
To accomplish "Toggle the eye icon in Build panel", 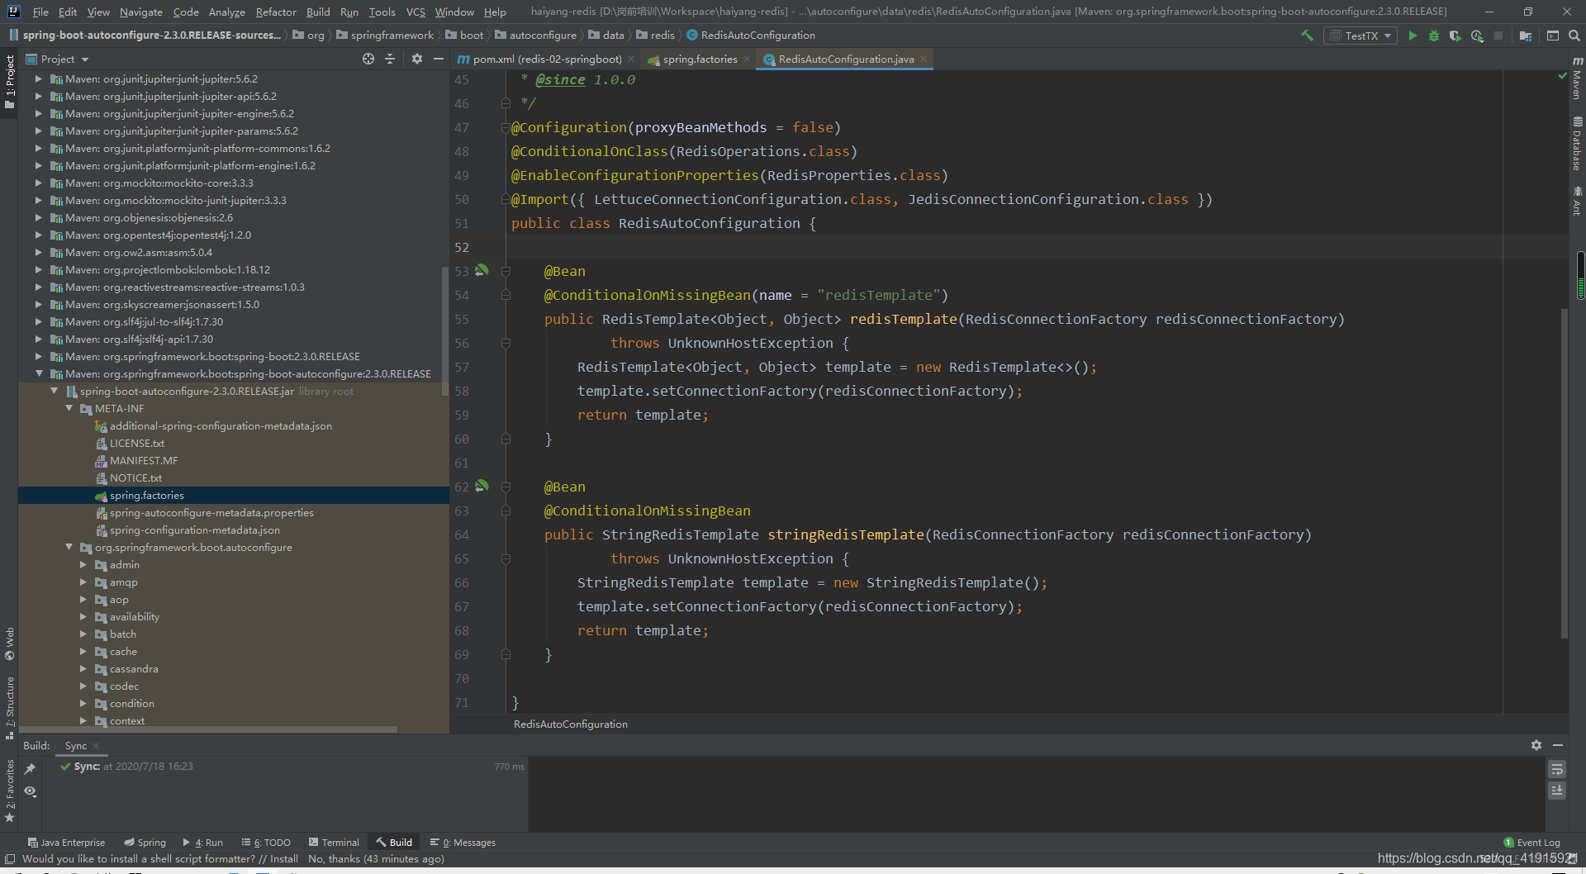I will click(x=31, y=791).
